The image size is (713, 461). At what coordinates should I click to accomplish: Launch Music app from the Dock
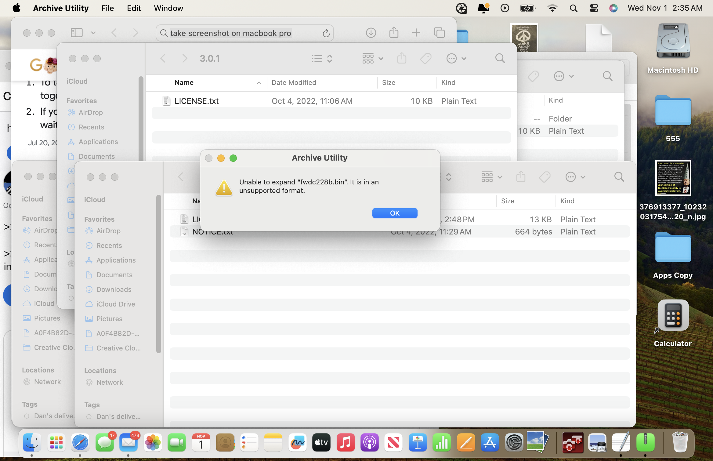(x=345, y=443)
